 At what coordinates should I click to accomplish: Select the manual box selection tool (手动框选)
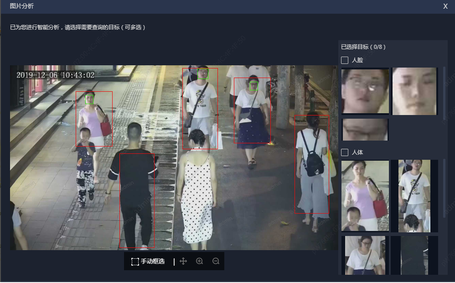[x=148, y=262]
